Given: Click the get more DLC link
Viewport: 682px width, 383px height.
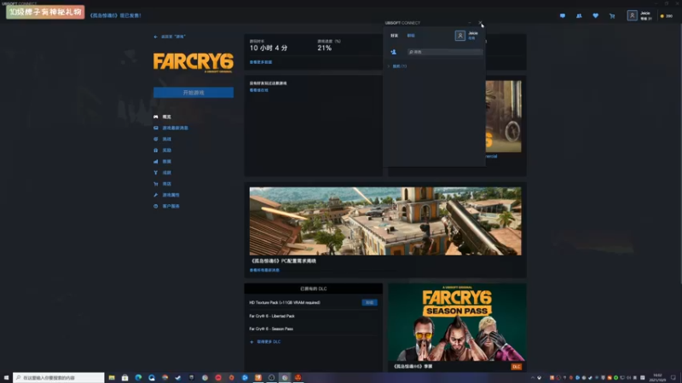Looking at the screenshot, I should (x=269, y=342).
